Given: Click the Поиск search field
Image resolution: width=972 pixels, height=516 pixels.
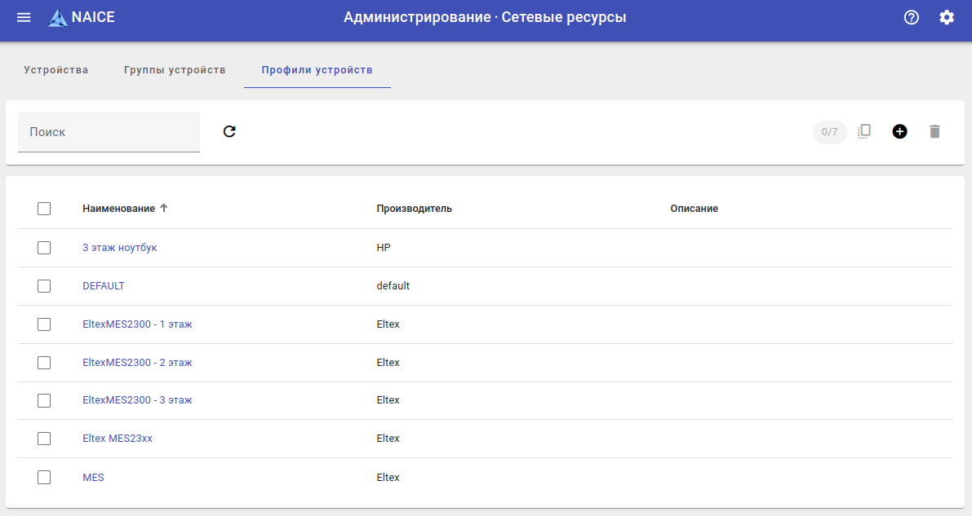Looking at the screenshot, I should click(x=109, y=132).
